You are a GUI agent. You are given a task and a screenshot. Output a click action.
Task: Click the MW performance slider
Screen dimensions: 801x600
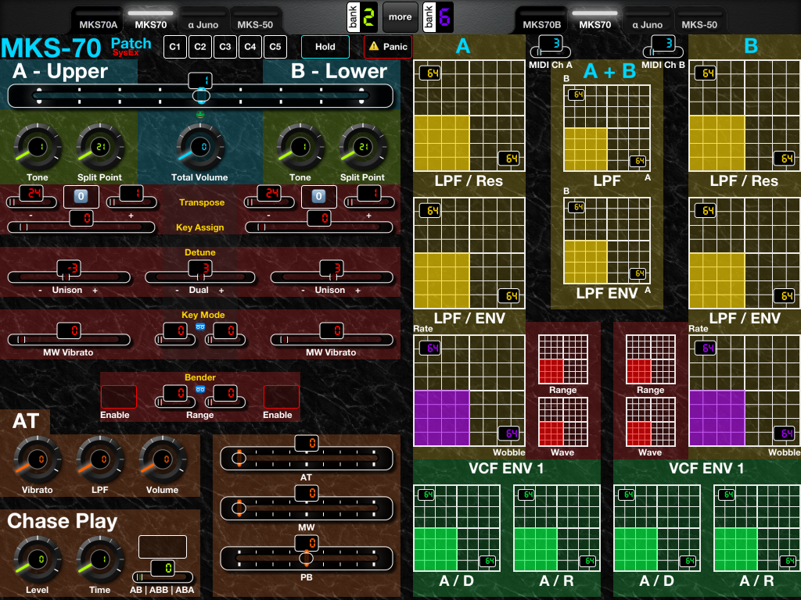pos(307,508)
